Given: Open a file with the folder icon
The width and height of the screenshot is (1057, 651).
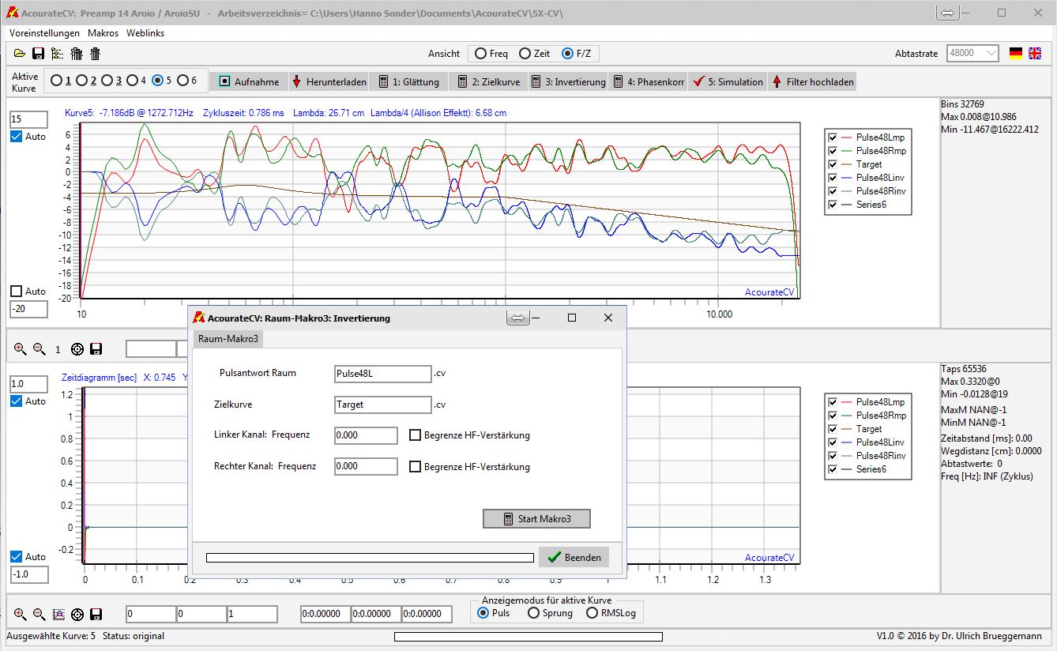Looking at the screenshot, I should (x=20, y=54).
